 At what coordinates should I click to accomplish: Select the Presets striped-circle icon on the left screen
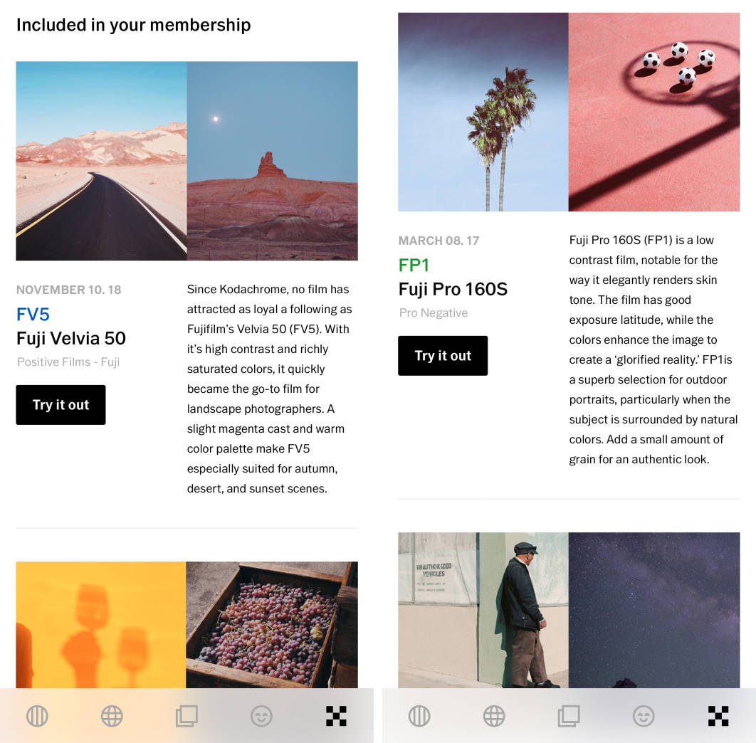(x=37, y=716)
